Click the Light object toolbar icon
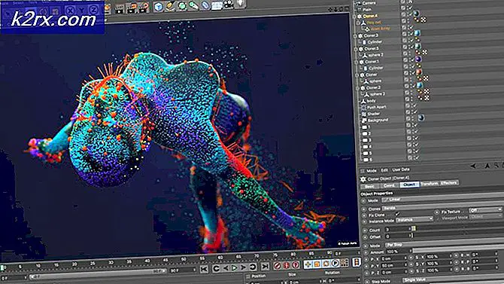Viewport: 504px width, 284px height. [241, 4]
